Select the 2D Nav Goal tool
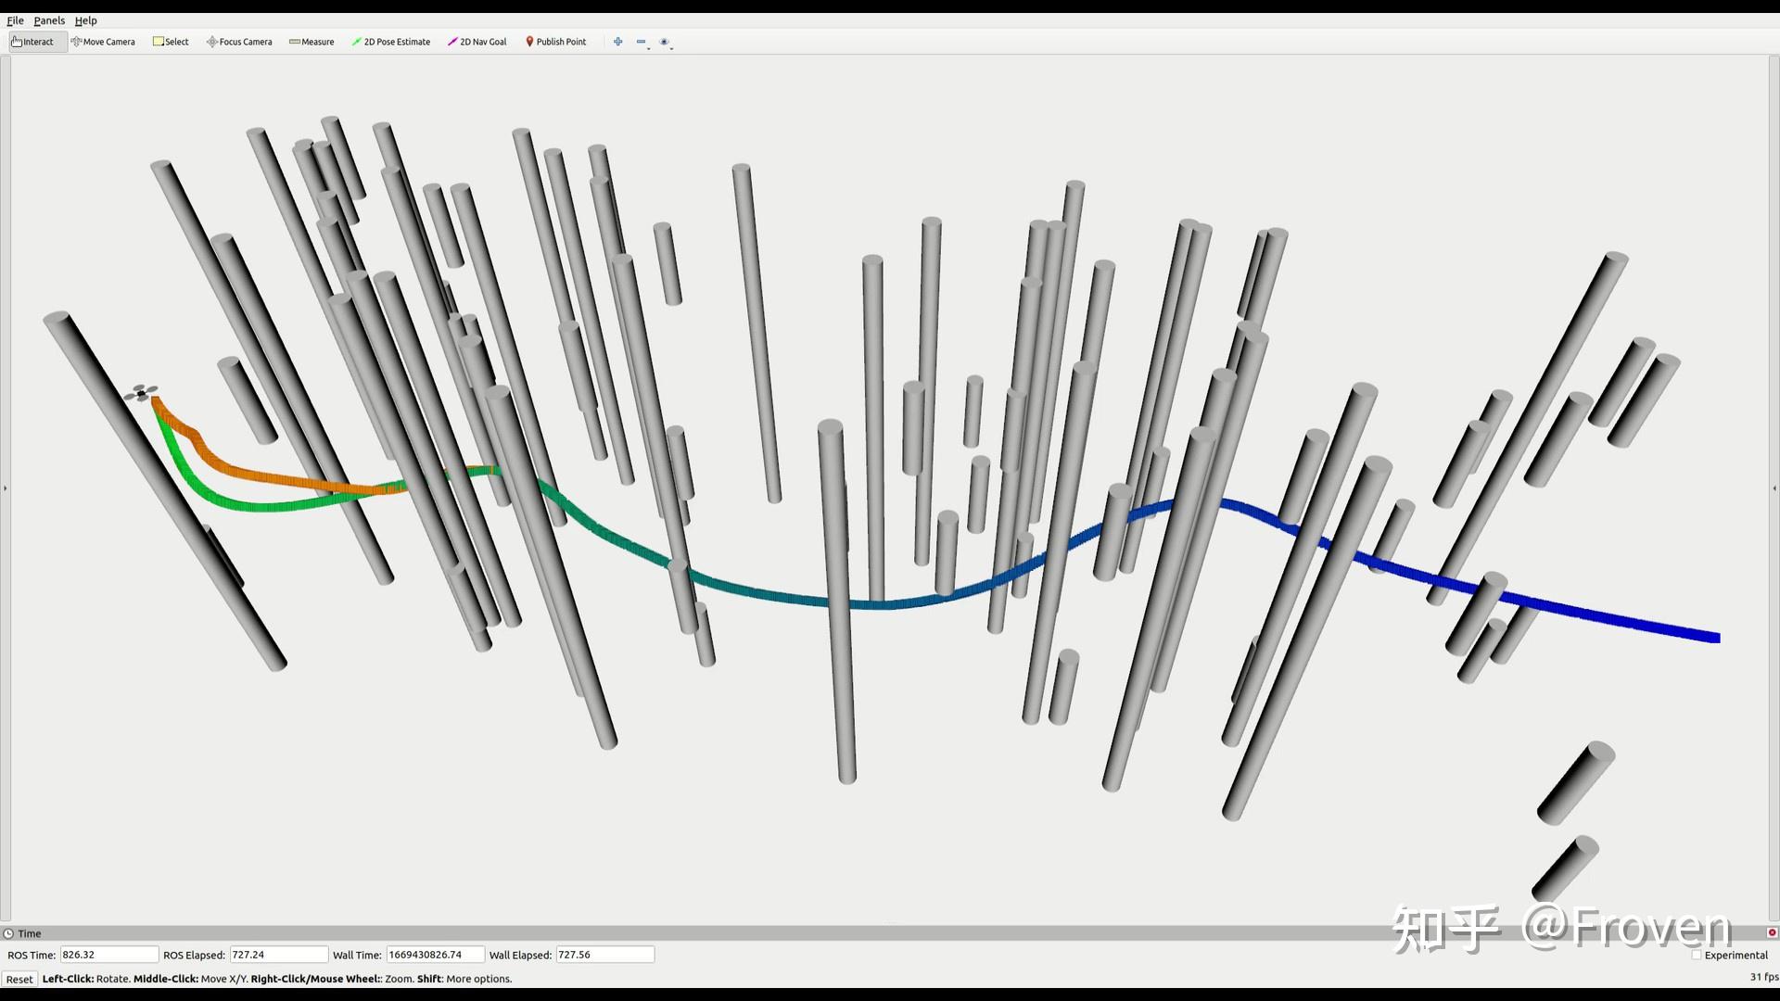This screenshot has width=1780, height=1001. pos(477,42)
